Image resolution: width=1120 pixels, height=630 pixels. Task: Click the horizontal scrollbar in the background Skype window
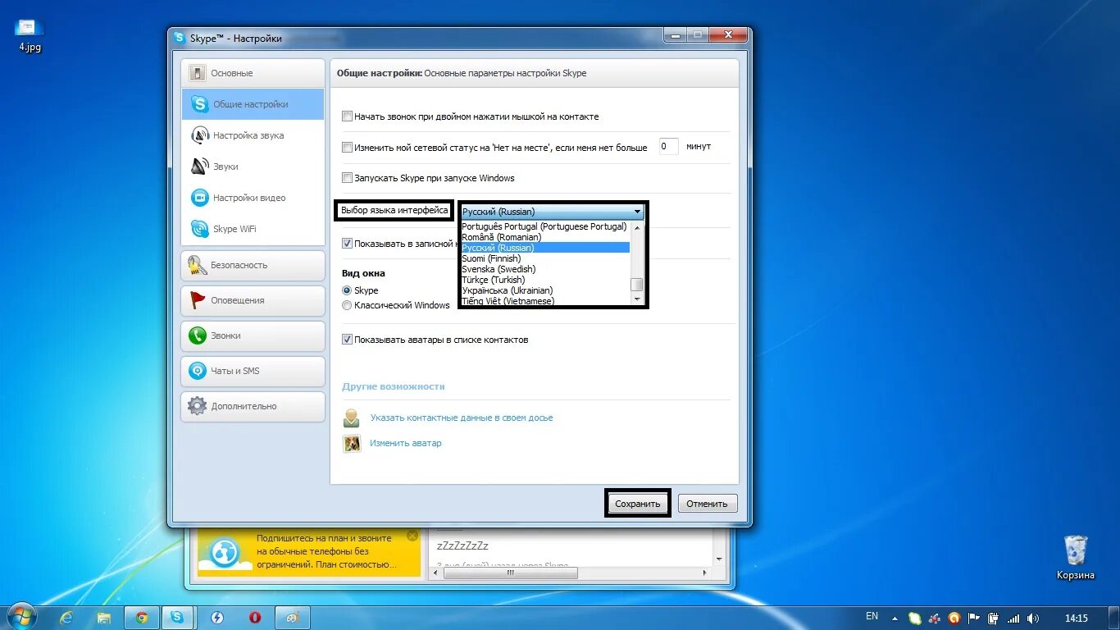point(511,573)
